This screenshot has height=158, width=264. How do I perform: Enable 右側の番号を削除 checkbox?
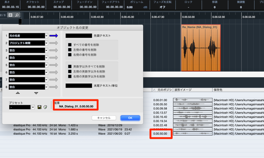tap(70, 55)
